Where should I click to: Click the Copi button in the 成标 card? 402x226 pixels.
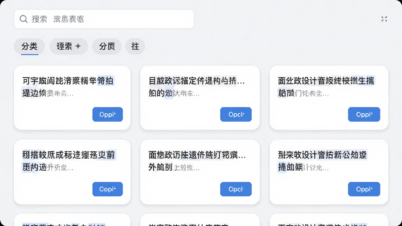108,189
